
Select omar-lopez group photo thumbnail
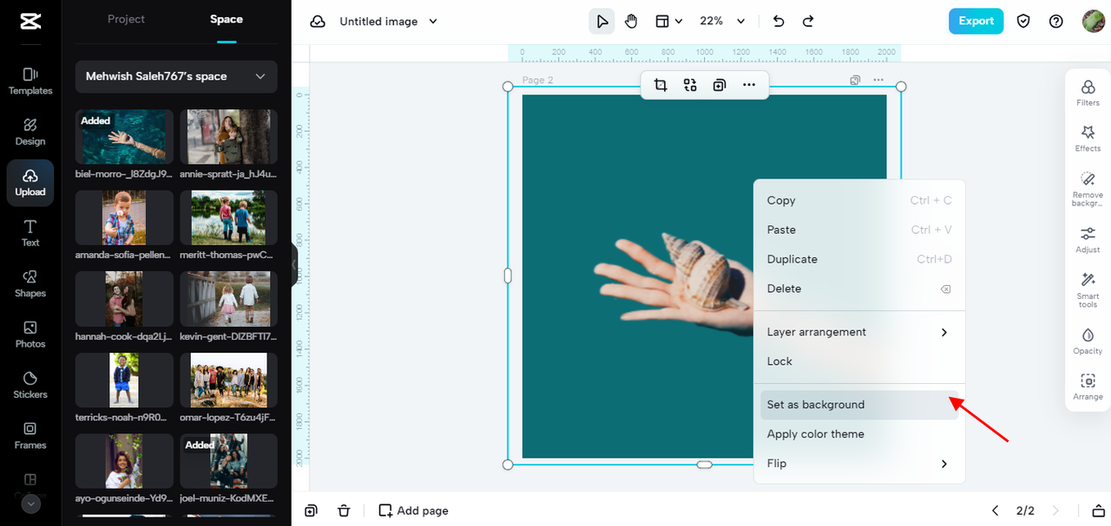point(228,380)
